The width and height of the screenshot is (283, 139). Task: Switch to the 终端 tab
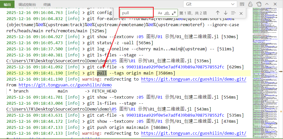[47, 5]
